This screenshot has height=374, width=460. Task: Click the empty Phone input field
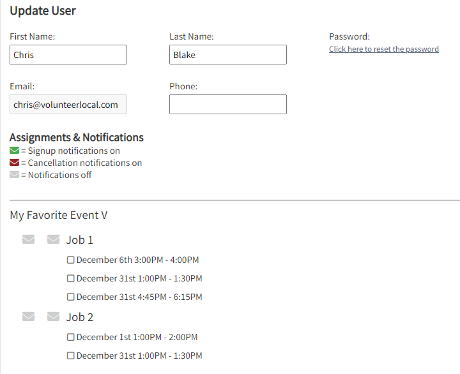point(228,104)
